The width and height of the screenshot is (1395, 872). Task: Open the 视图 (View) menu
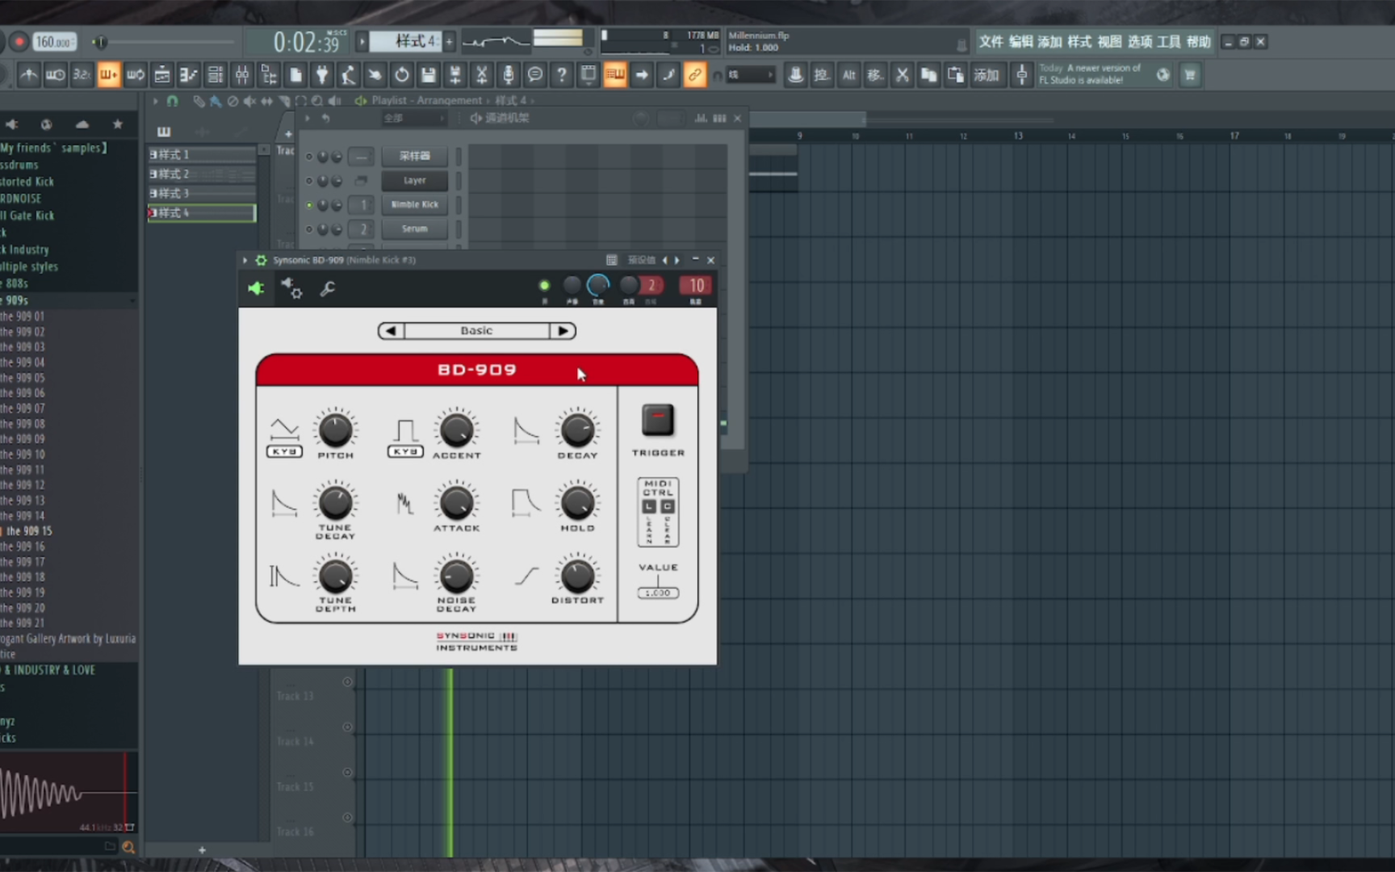tap(1109, 41)
